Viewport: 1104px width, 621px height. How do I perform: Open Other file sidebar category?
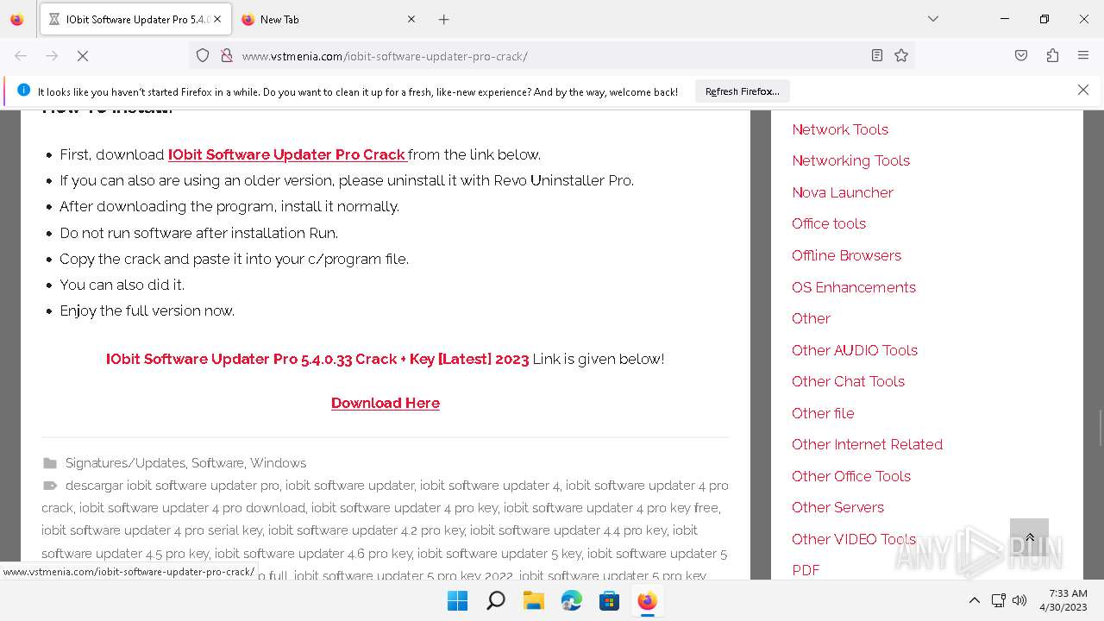[824, 413]
